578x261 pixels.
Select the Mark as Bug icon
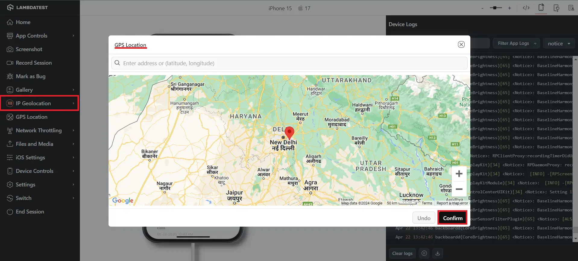[10, 76]
